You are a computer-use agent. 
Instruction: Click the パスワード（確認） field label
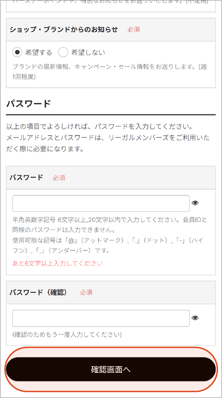pos(38,292)
